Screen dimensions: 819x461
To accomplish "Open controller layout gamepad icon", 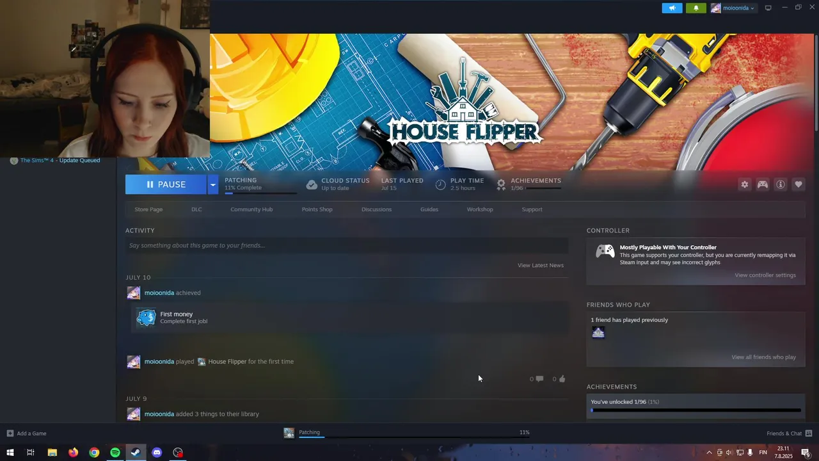I will point(763,184).
